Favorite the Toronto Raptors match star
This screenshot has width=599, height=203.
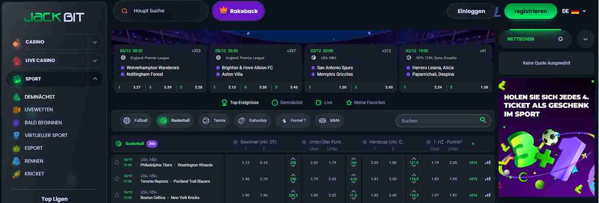117,179
